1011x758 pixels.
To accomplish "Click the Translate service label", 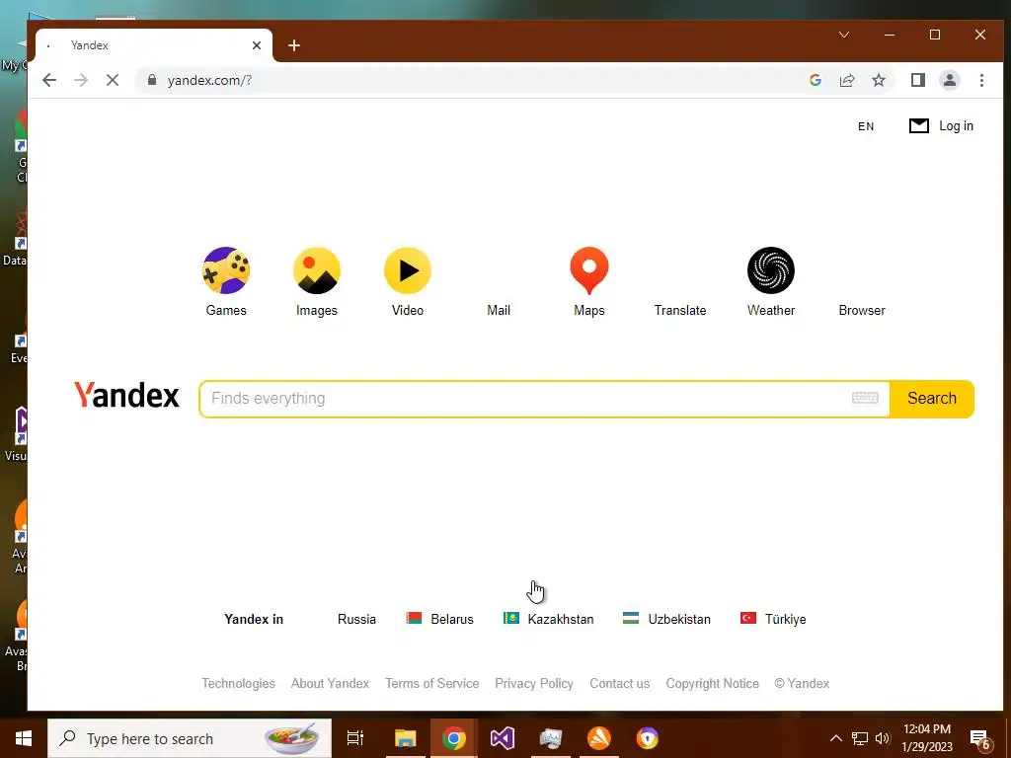I will click(x=680, y=310).
